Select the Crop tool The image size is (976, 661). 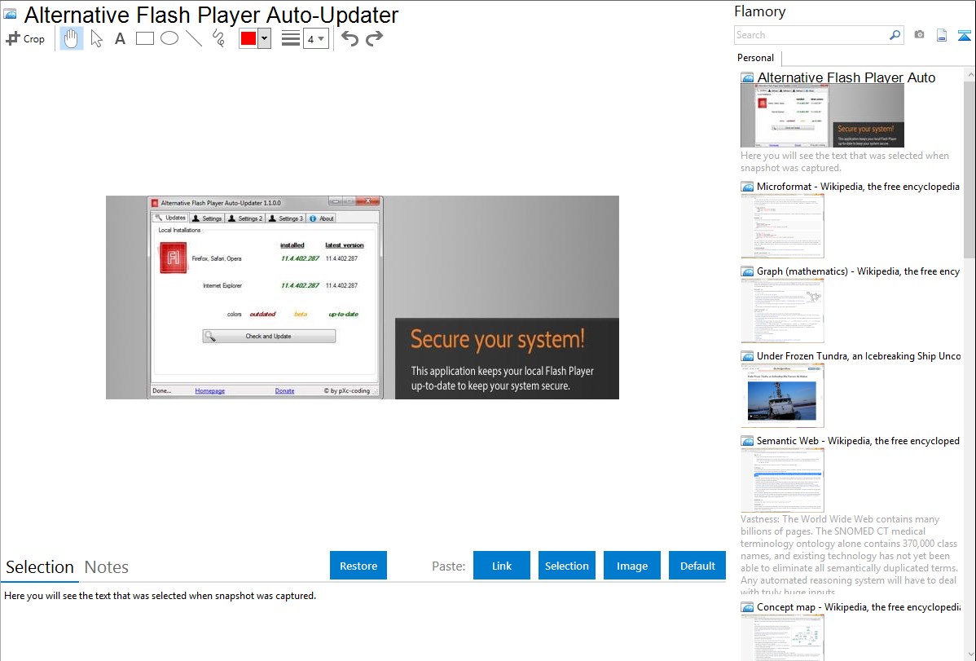pos(25,38)
